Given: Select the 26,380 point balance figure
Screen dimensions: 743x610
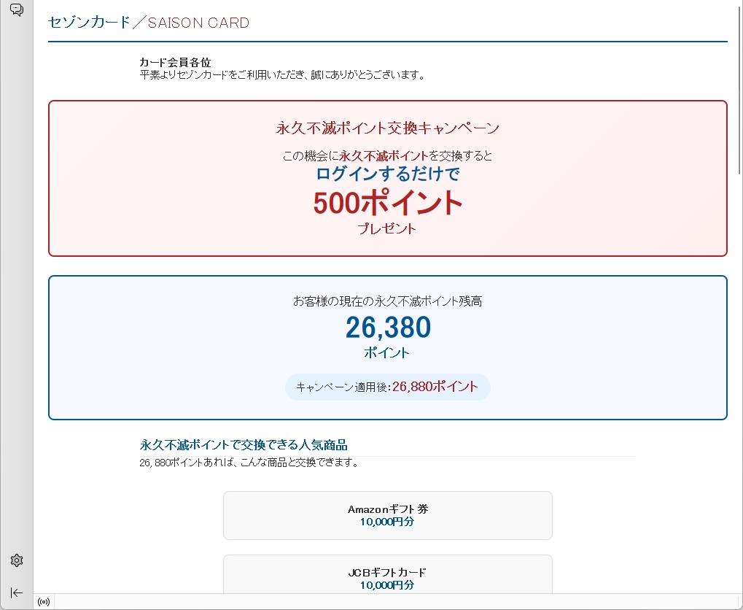Looking at the screenshot, I should pos(387,328).
